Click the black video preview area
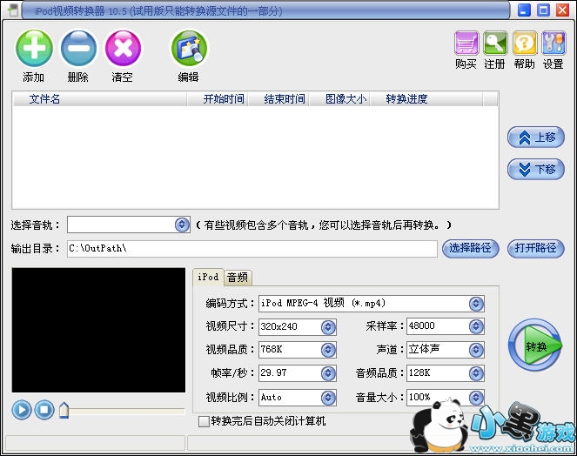Viewport: 577px width, 456px height. [x=98, y=330]
